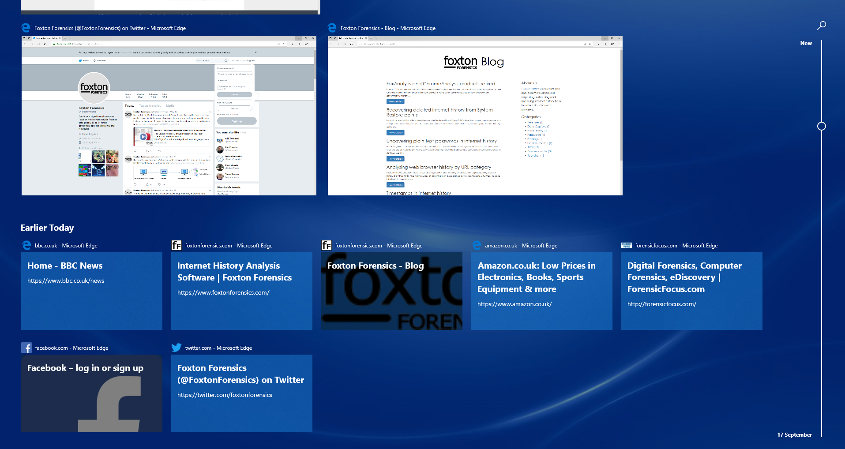Click 'amazon.co.uk - Microsoft Edge' label
Screen dimensions: 845x449
point(521,246)
